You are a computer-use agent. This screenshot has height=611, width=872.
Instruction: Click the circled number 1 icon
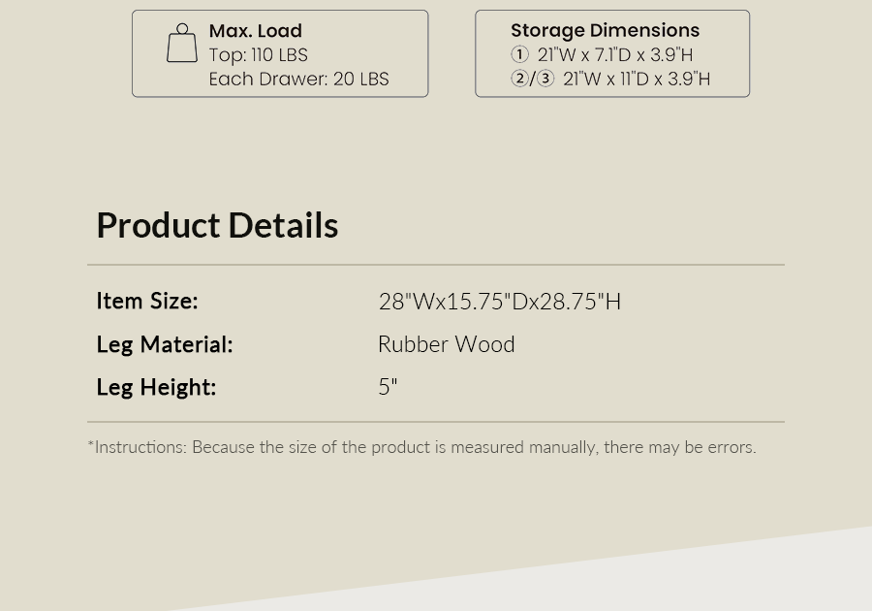click(x=520, y=55)
